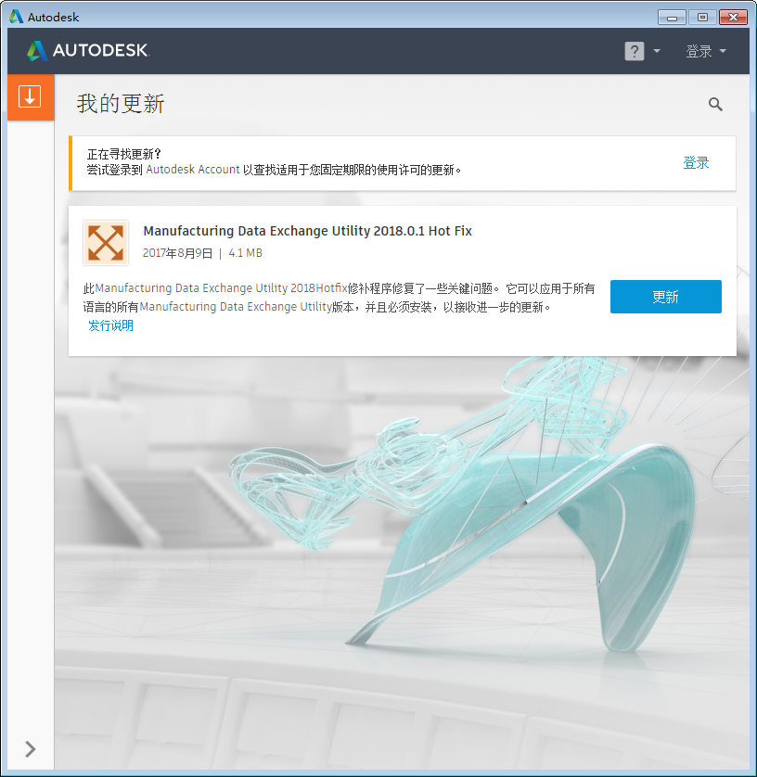Click the 4.1 MB size text
The width and height of the screenshot is (757, 777).
click(x=246, y=253)
